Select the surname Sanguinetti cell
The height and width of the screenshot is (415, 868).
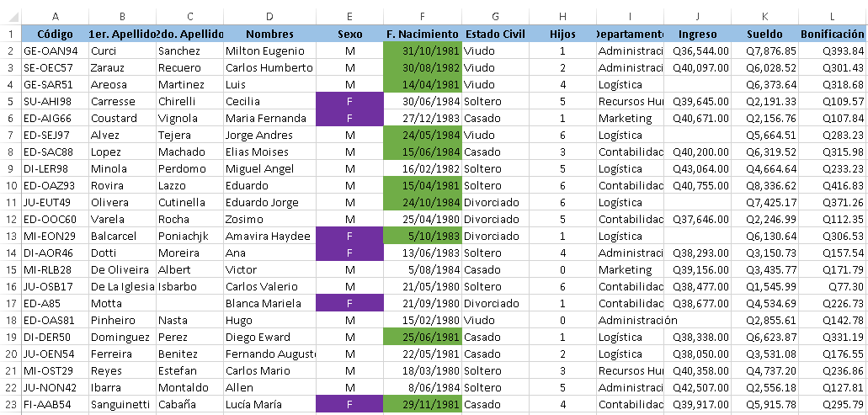coord(122,405)
